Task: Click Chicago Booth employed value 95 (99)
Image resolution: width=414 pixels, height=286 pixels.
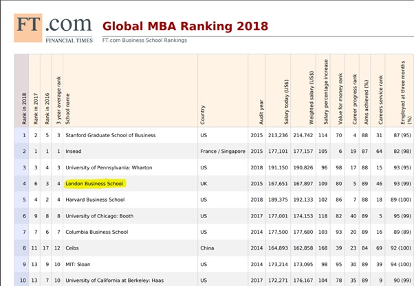Action: 402,216
